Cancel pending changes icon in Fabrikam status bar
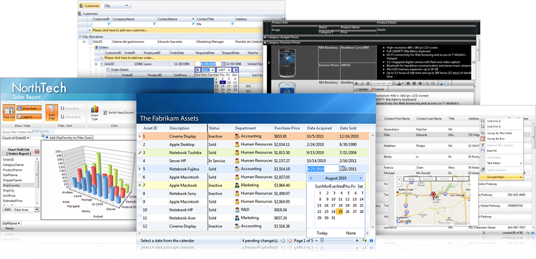This screenshot has width=536, height=259. coord(289,240)
